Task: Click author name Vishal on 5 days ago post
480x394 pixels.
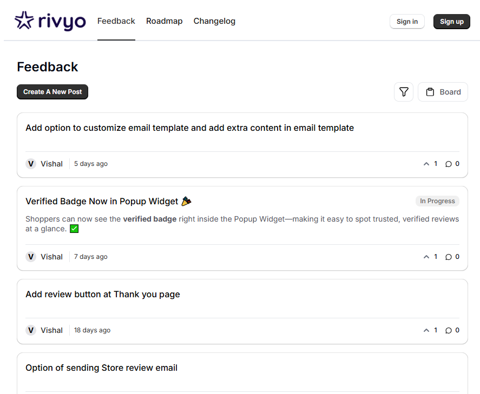Action: [51, 164]
